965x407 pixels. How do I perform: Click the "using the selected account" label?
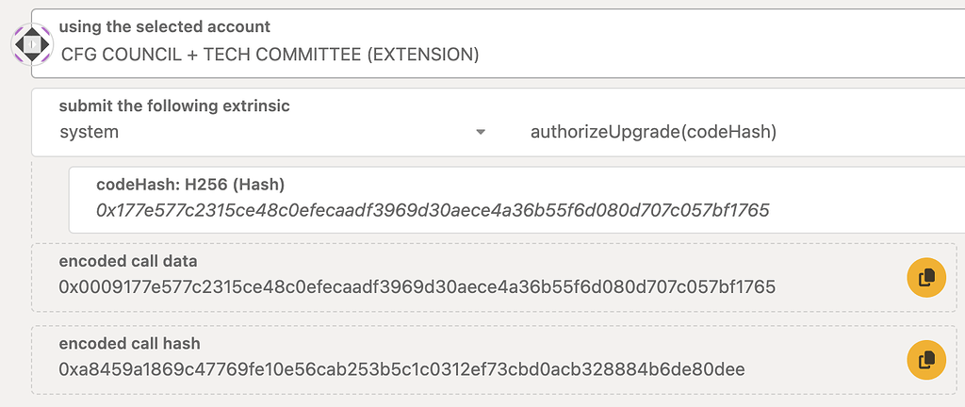pos(164,27)
